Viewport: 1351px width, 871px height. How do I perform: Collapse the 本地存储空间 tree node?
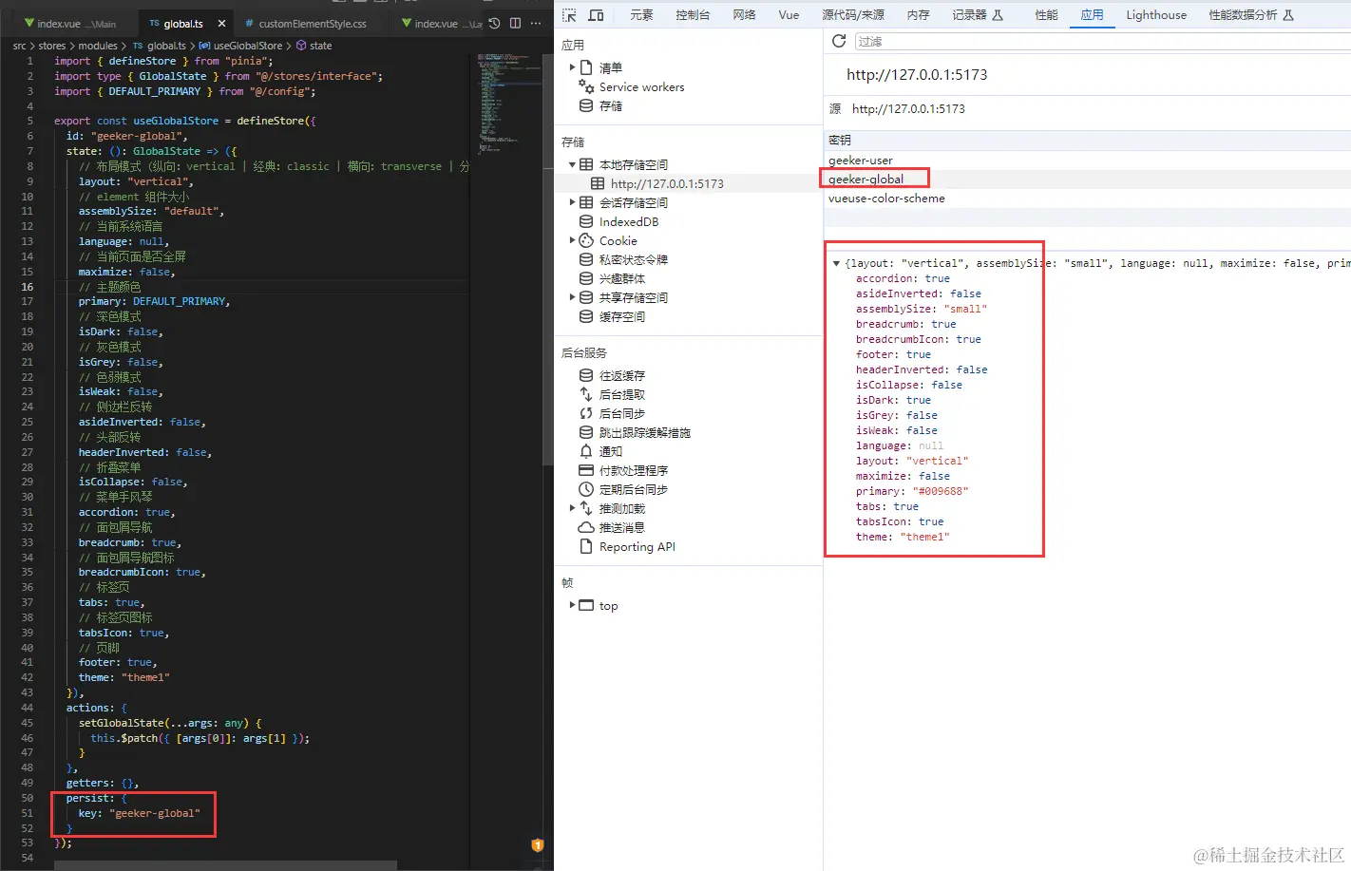click(x=572, y=164)
